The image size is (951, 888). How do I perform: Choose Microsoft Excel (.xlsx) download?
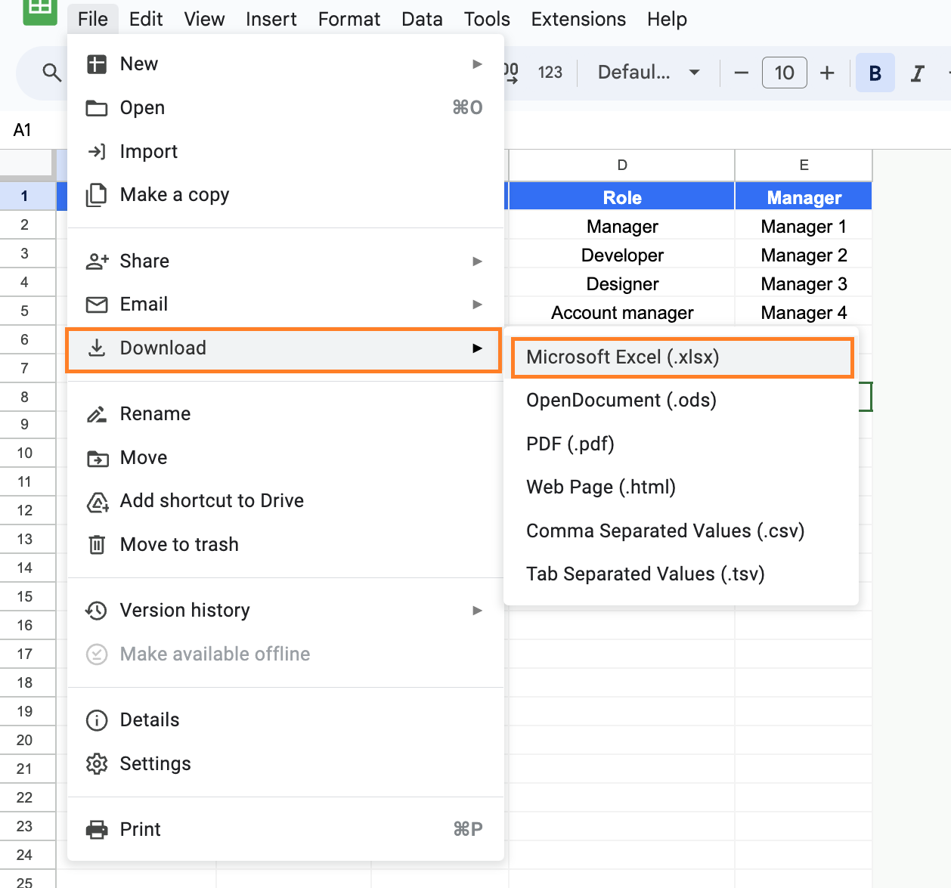pyautogui.click(x=623, y=357)
